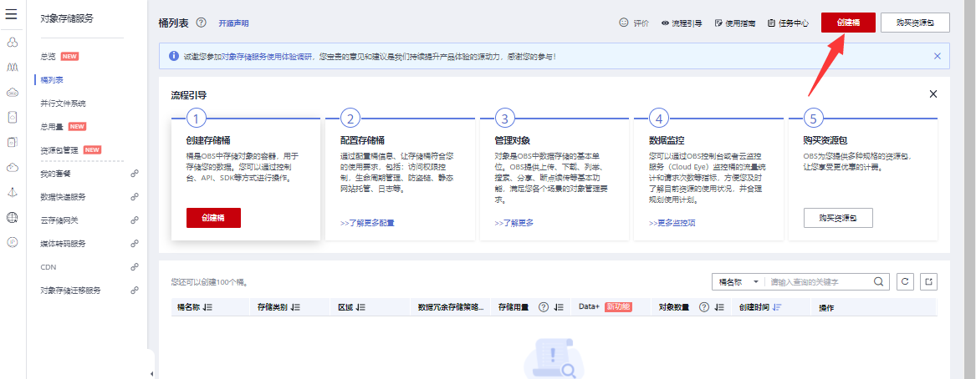Image resolution: width=976 pixels, height=379 pixels.
Task: Open 对象存储迁移服务 in the sidebar
Action: pos(70,291)
